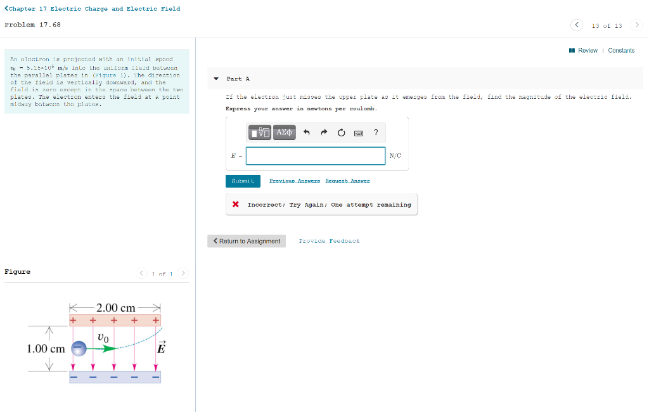Undo the last equation edit
The image size is (649, 412).
[306, 132]
